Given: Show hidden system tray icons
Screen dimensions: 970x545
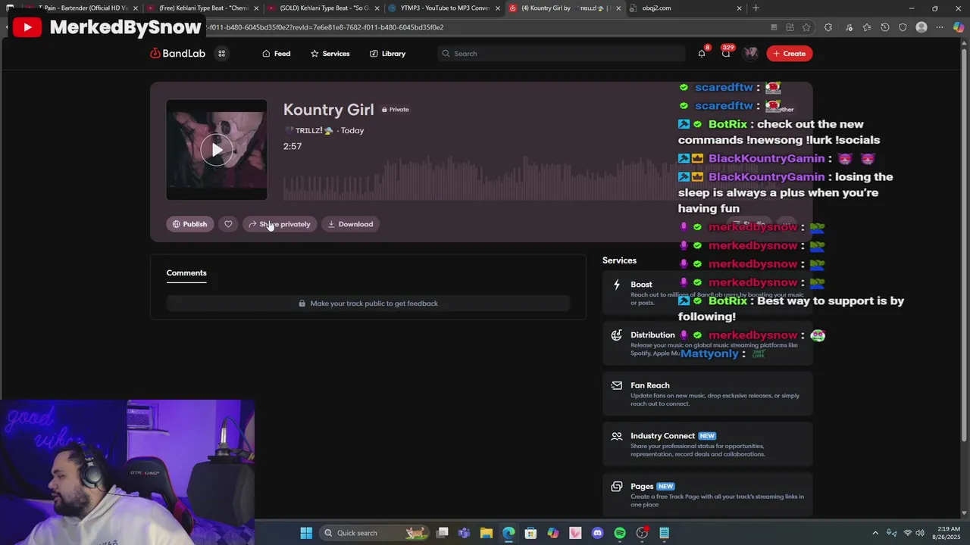Looking at the screenshot, I should click(875, 533).
